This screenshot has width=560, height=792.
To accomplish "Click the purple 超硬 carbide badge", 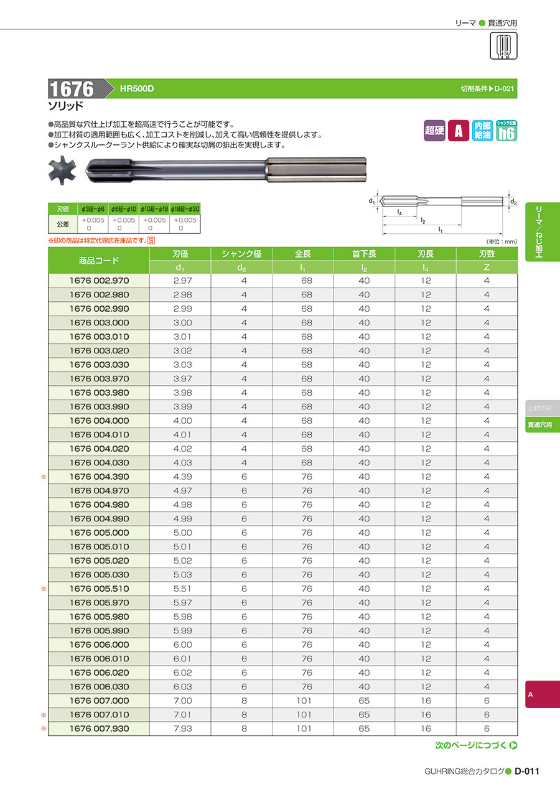I will [x=434, y=131].
